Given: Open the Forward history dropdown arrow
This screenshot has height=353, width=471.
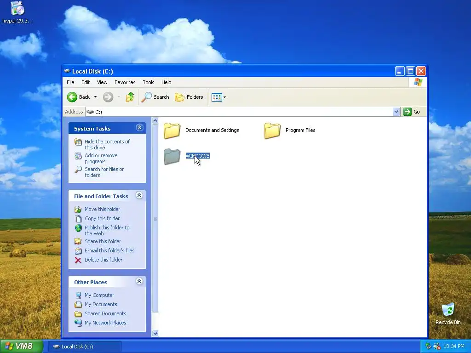Looking at the screenshot, I should pos(119,97).
